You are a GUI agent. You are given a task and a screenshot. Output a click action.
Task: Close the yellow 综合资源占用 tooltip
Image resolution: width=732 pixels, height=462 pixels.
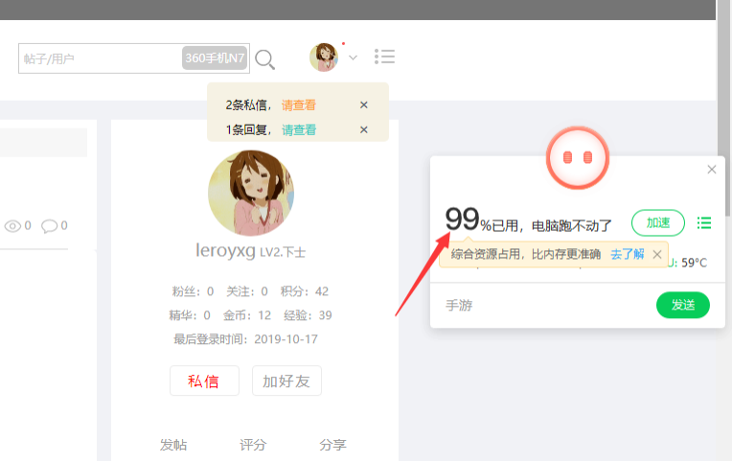657,255
